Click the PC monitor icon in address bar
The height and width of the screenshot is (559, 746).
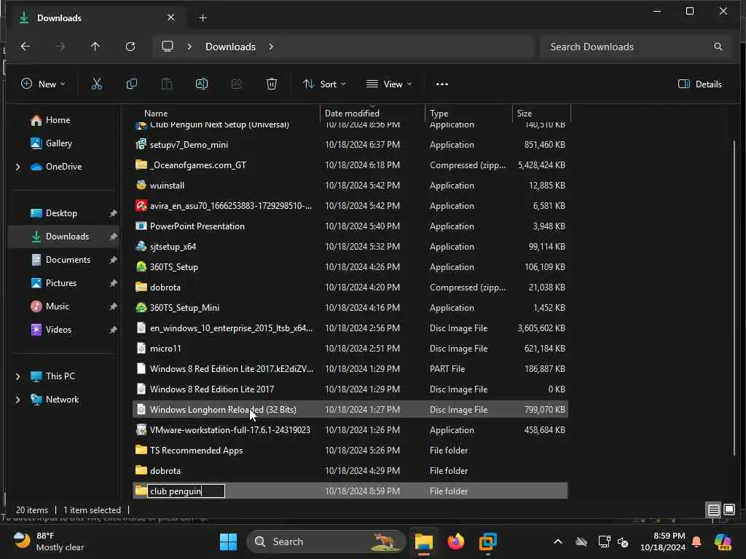(168, 47)
